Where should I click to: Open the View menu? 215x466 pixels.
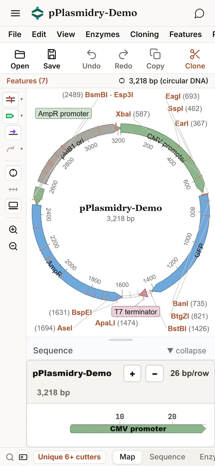(66, 34)
